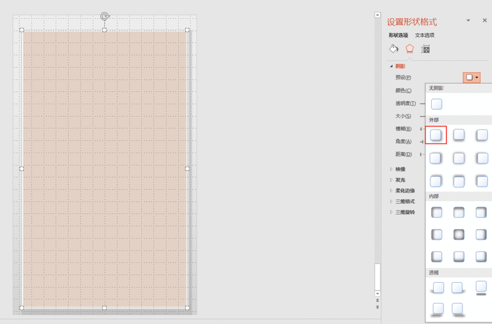492x324 pixels.
Task: Choose the No Shadow preset thumbnail
Action: tap(436, 104)
